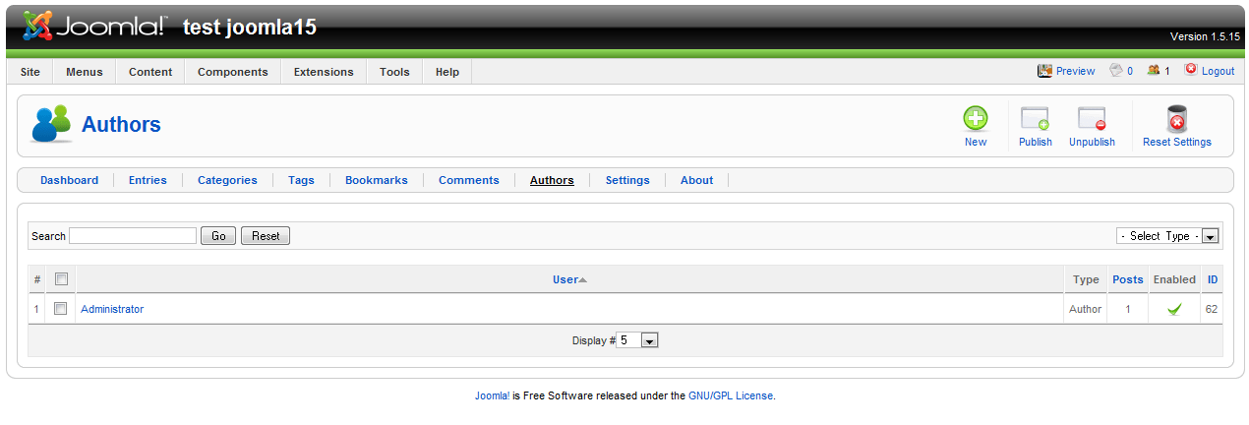Click the Authors page heading
This screenshot has height=425, width=1249.
[x=121, y=125]
